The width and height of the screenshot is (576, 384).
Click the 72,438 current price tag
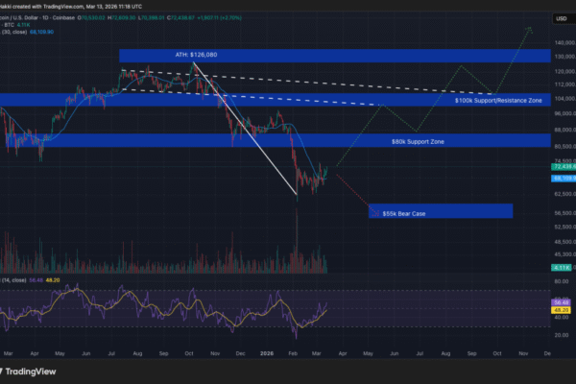click(561, 167)
